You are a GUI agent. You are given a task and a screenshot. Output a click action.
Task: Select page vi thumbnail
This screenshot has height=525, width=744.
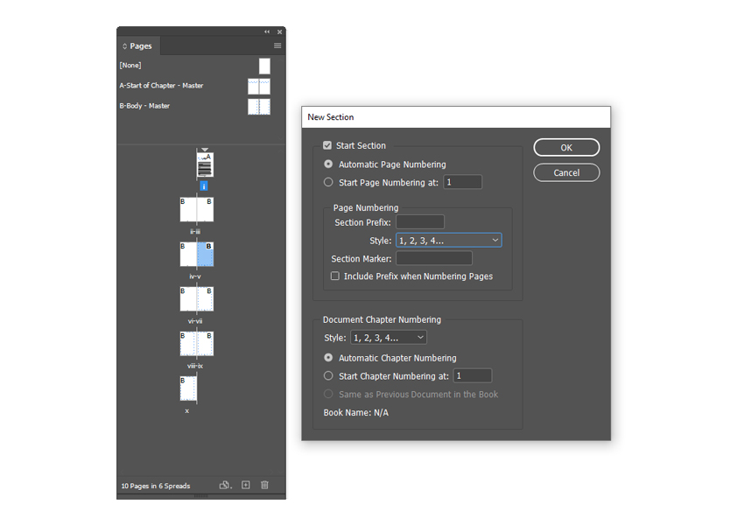pos(188,298)
